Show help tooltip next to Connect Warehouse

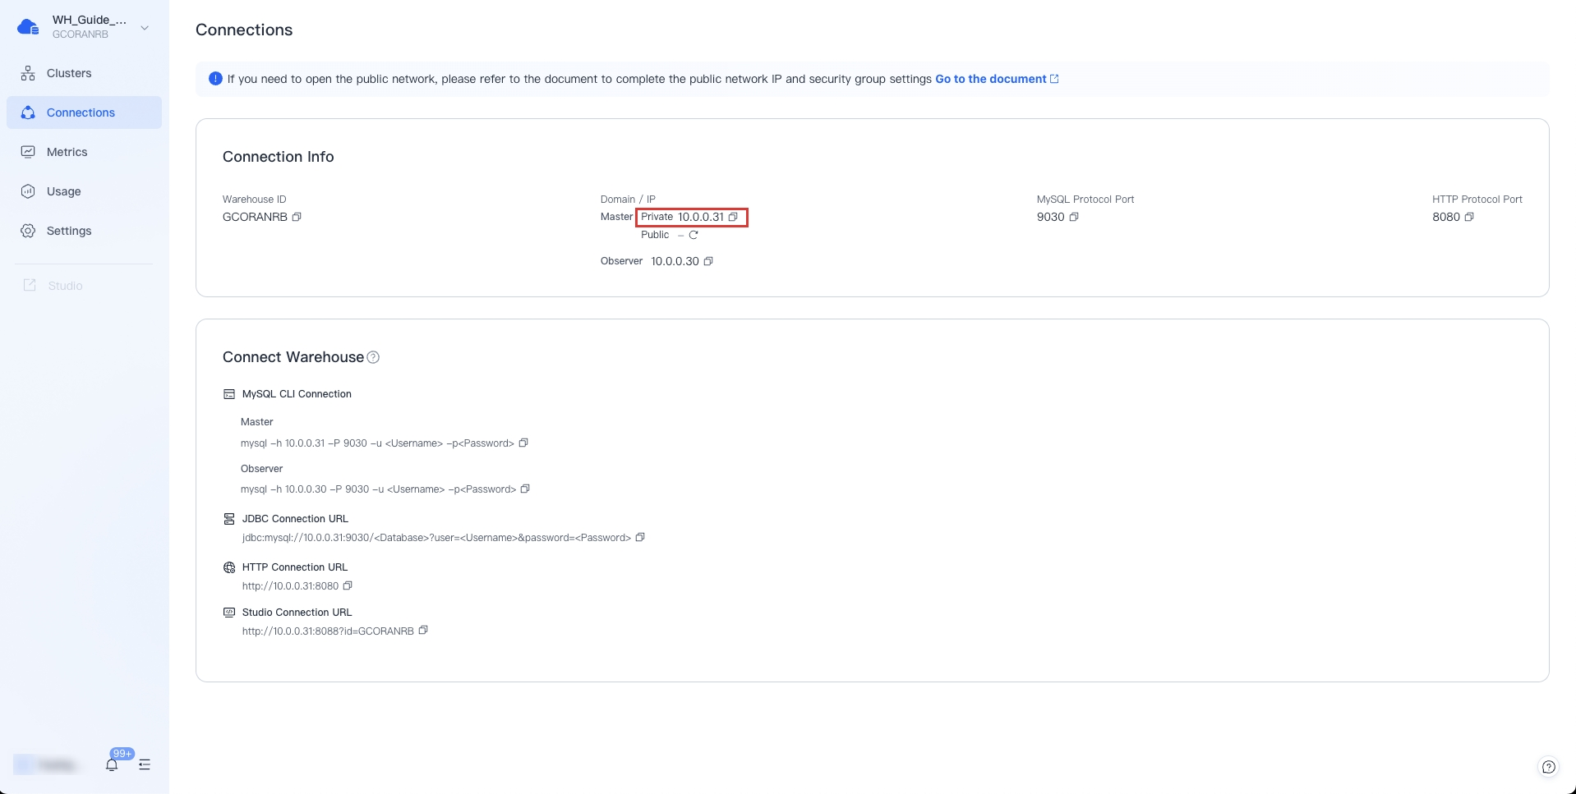pos(373,357)
